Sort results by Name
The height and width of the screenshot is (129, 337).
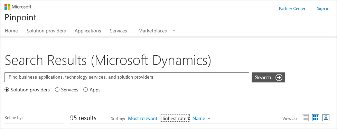(199, 118)
